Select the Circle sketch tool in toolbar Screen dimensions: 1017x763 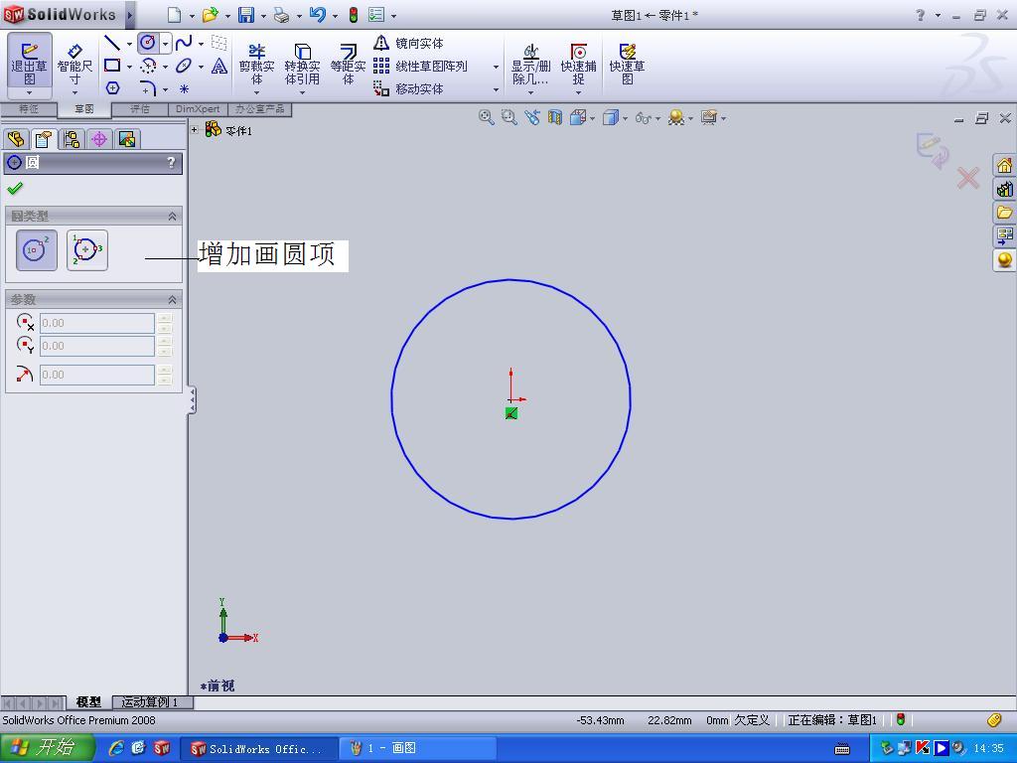(x=148, y=44)
